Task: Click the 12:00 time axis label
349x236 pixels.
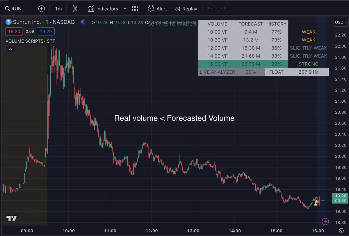Action: click(152, 231)
